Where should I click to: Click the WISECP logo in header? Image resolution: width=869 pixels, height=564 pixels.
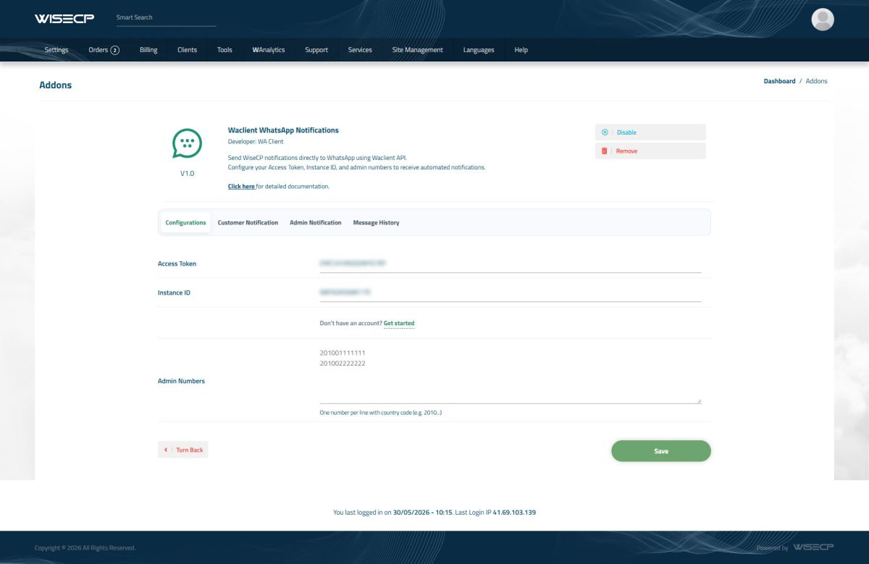[64, 18]
